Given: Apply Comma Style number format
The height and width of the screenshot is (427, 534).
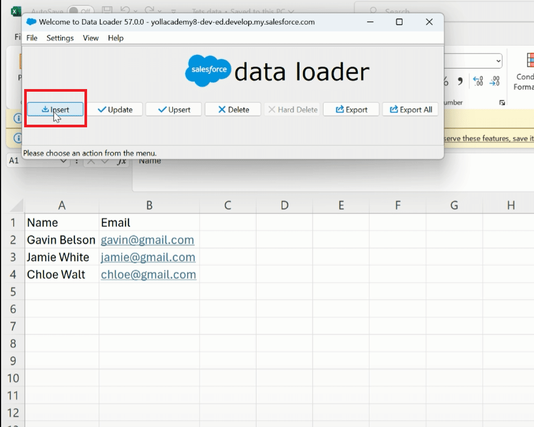Looking at the screenshot, I should pos(460,81).
